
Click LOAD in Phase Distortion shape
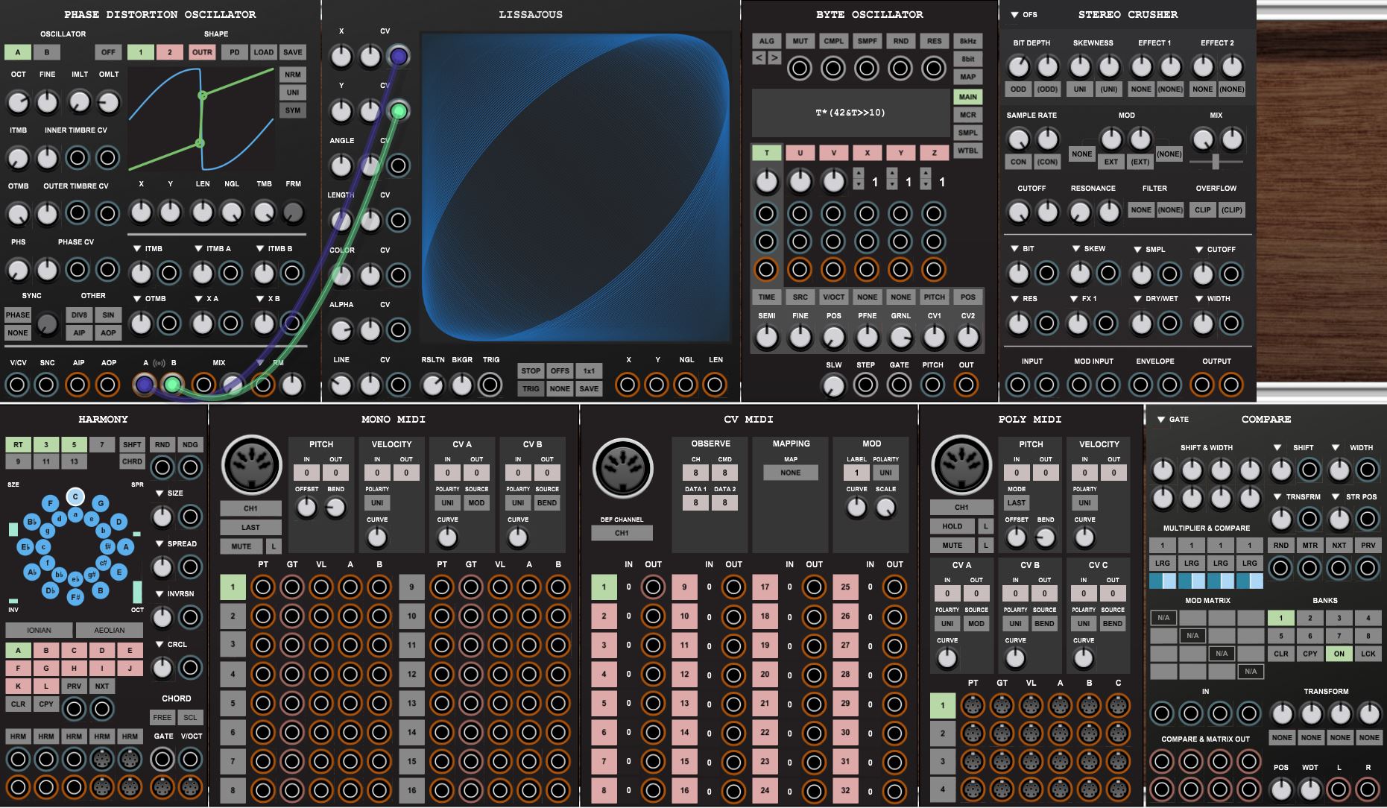[x=263, y=52]
